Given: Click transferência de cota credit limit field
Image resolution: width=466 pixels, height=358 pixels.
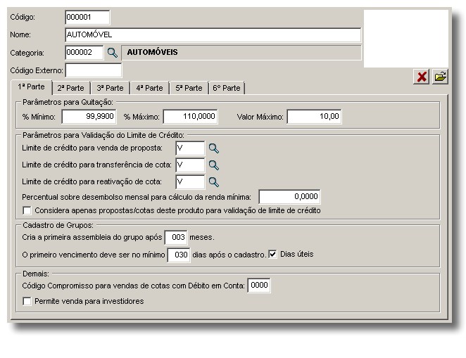Looking at the screenshot, I should tap(190, 165).
